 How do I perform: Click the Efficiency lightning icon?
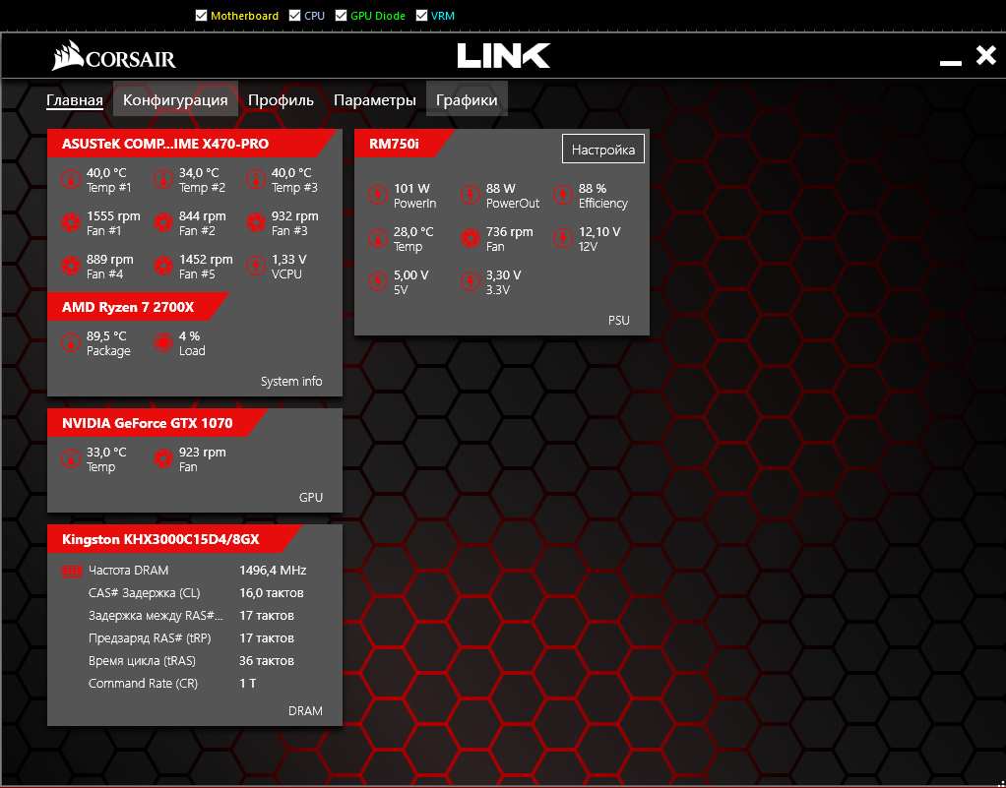[563, 195]
